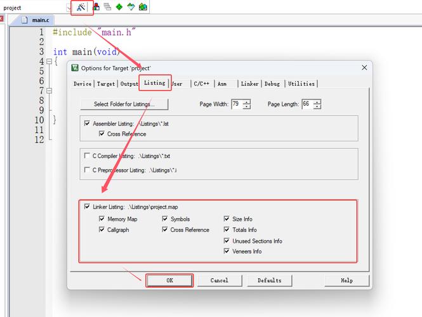Toggle the Memory Map checkbox
This screenshot has width=422, height=317.
coord(102,219)
